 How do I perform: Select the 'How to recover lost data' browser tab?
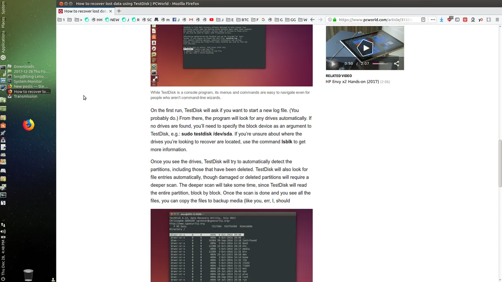tap(85, 11)
